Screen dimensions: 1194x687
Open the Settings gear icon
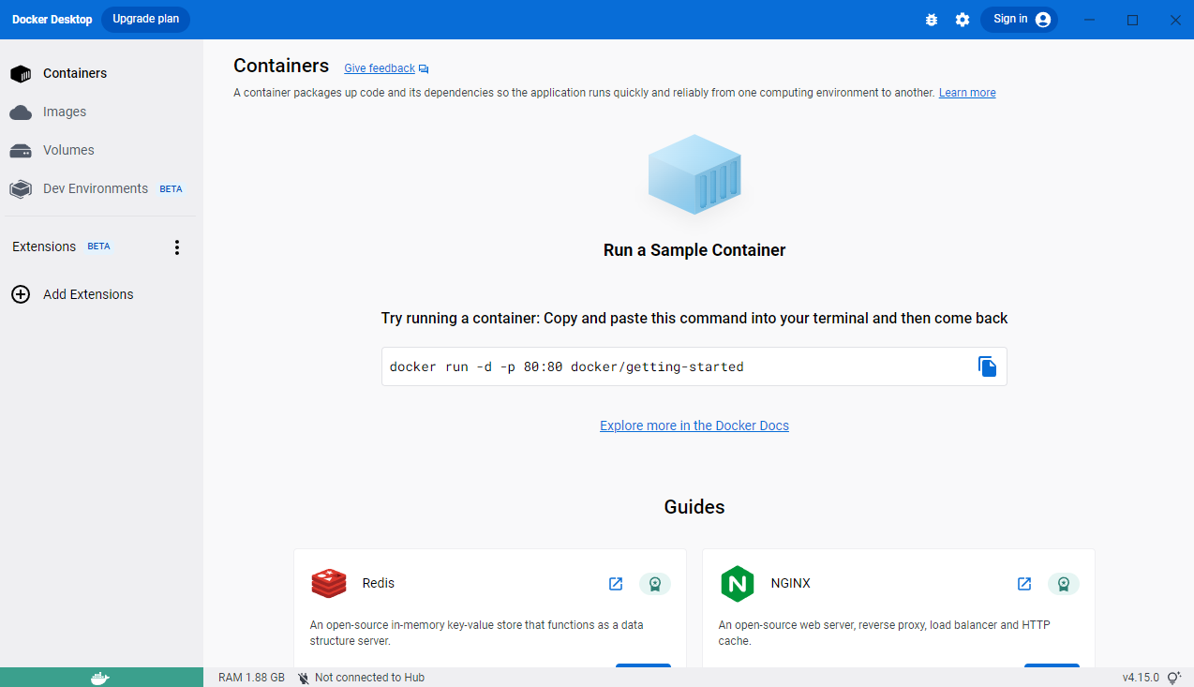click(x=963, y=20)
